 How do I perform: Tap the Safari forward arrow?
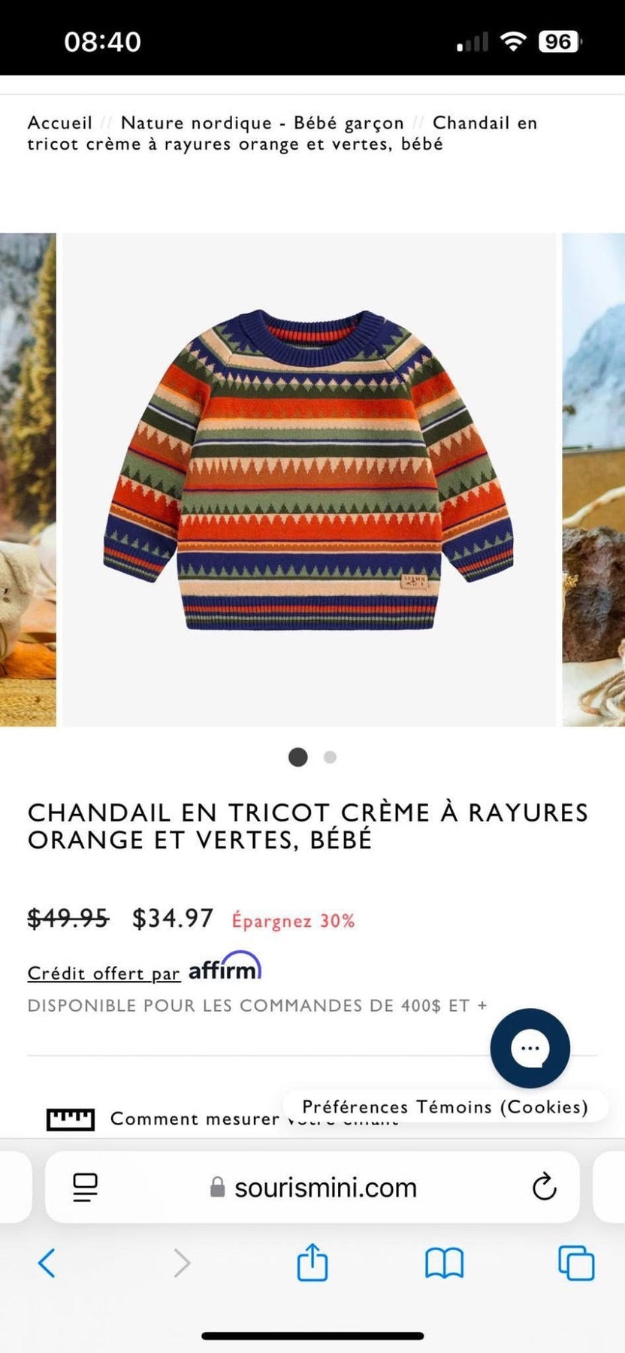(x=182, y=1263)
